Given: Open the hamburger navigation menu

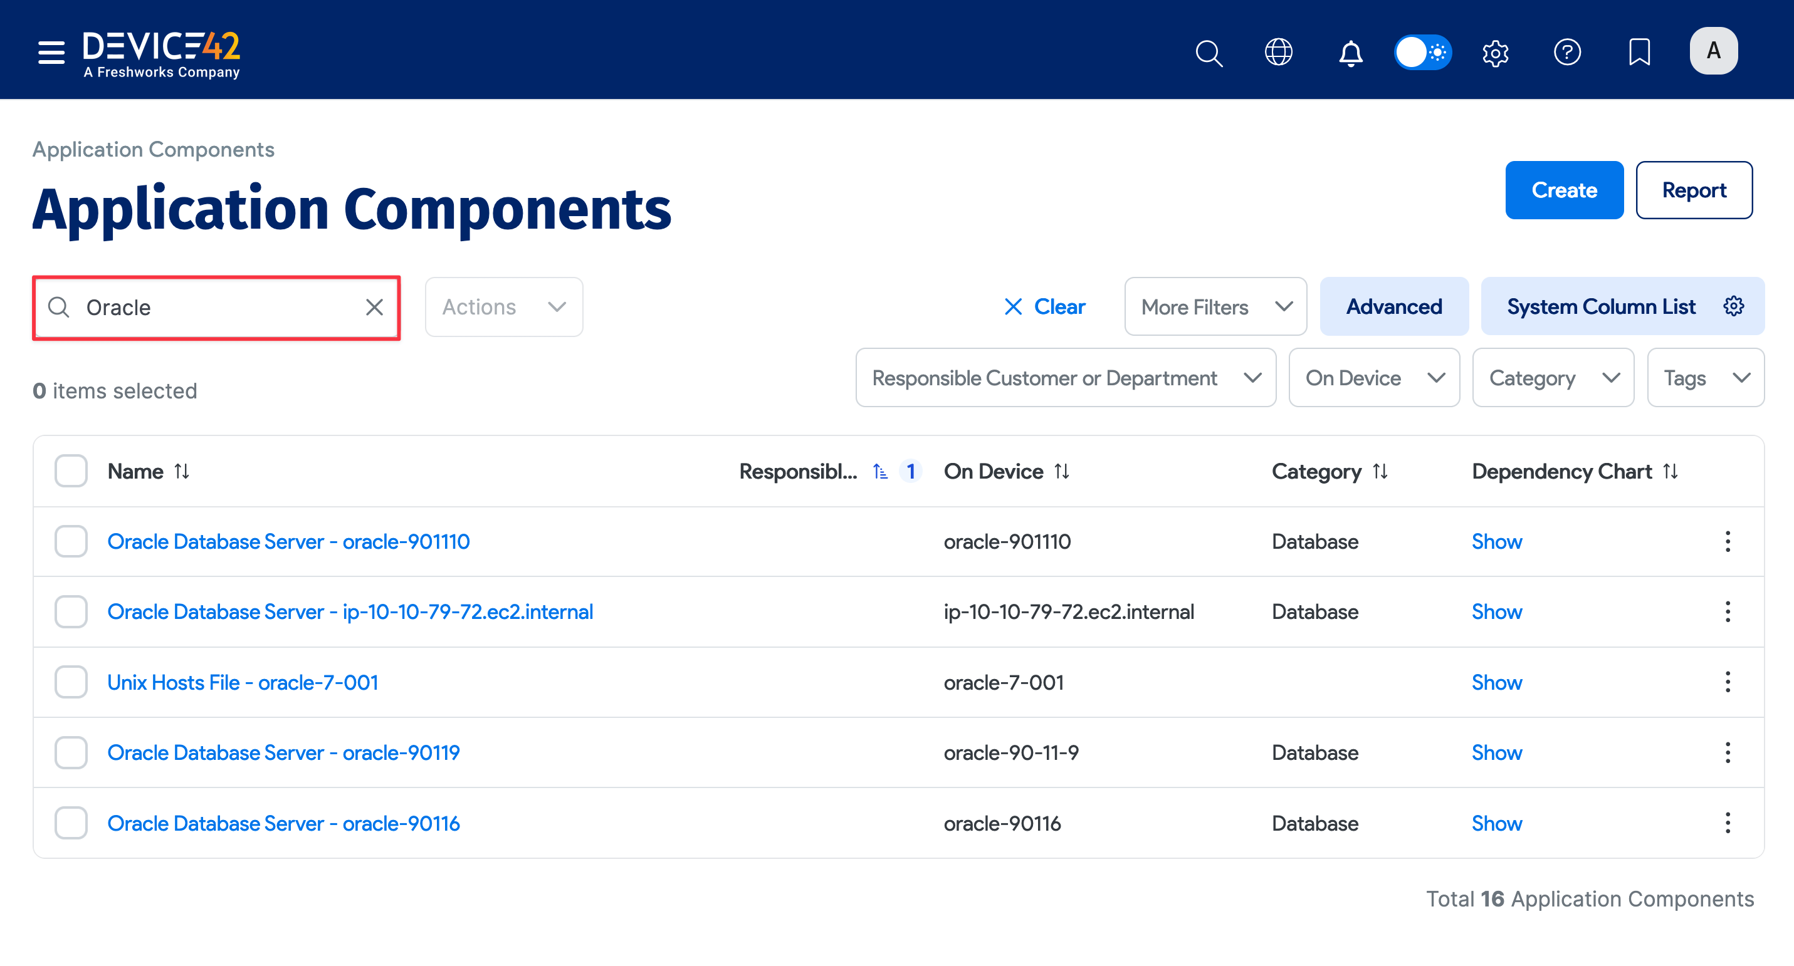Looking at the screenshot, I should pos(51,52).
